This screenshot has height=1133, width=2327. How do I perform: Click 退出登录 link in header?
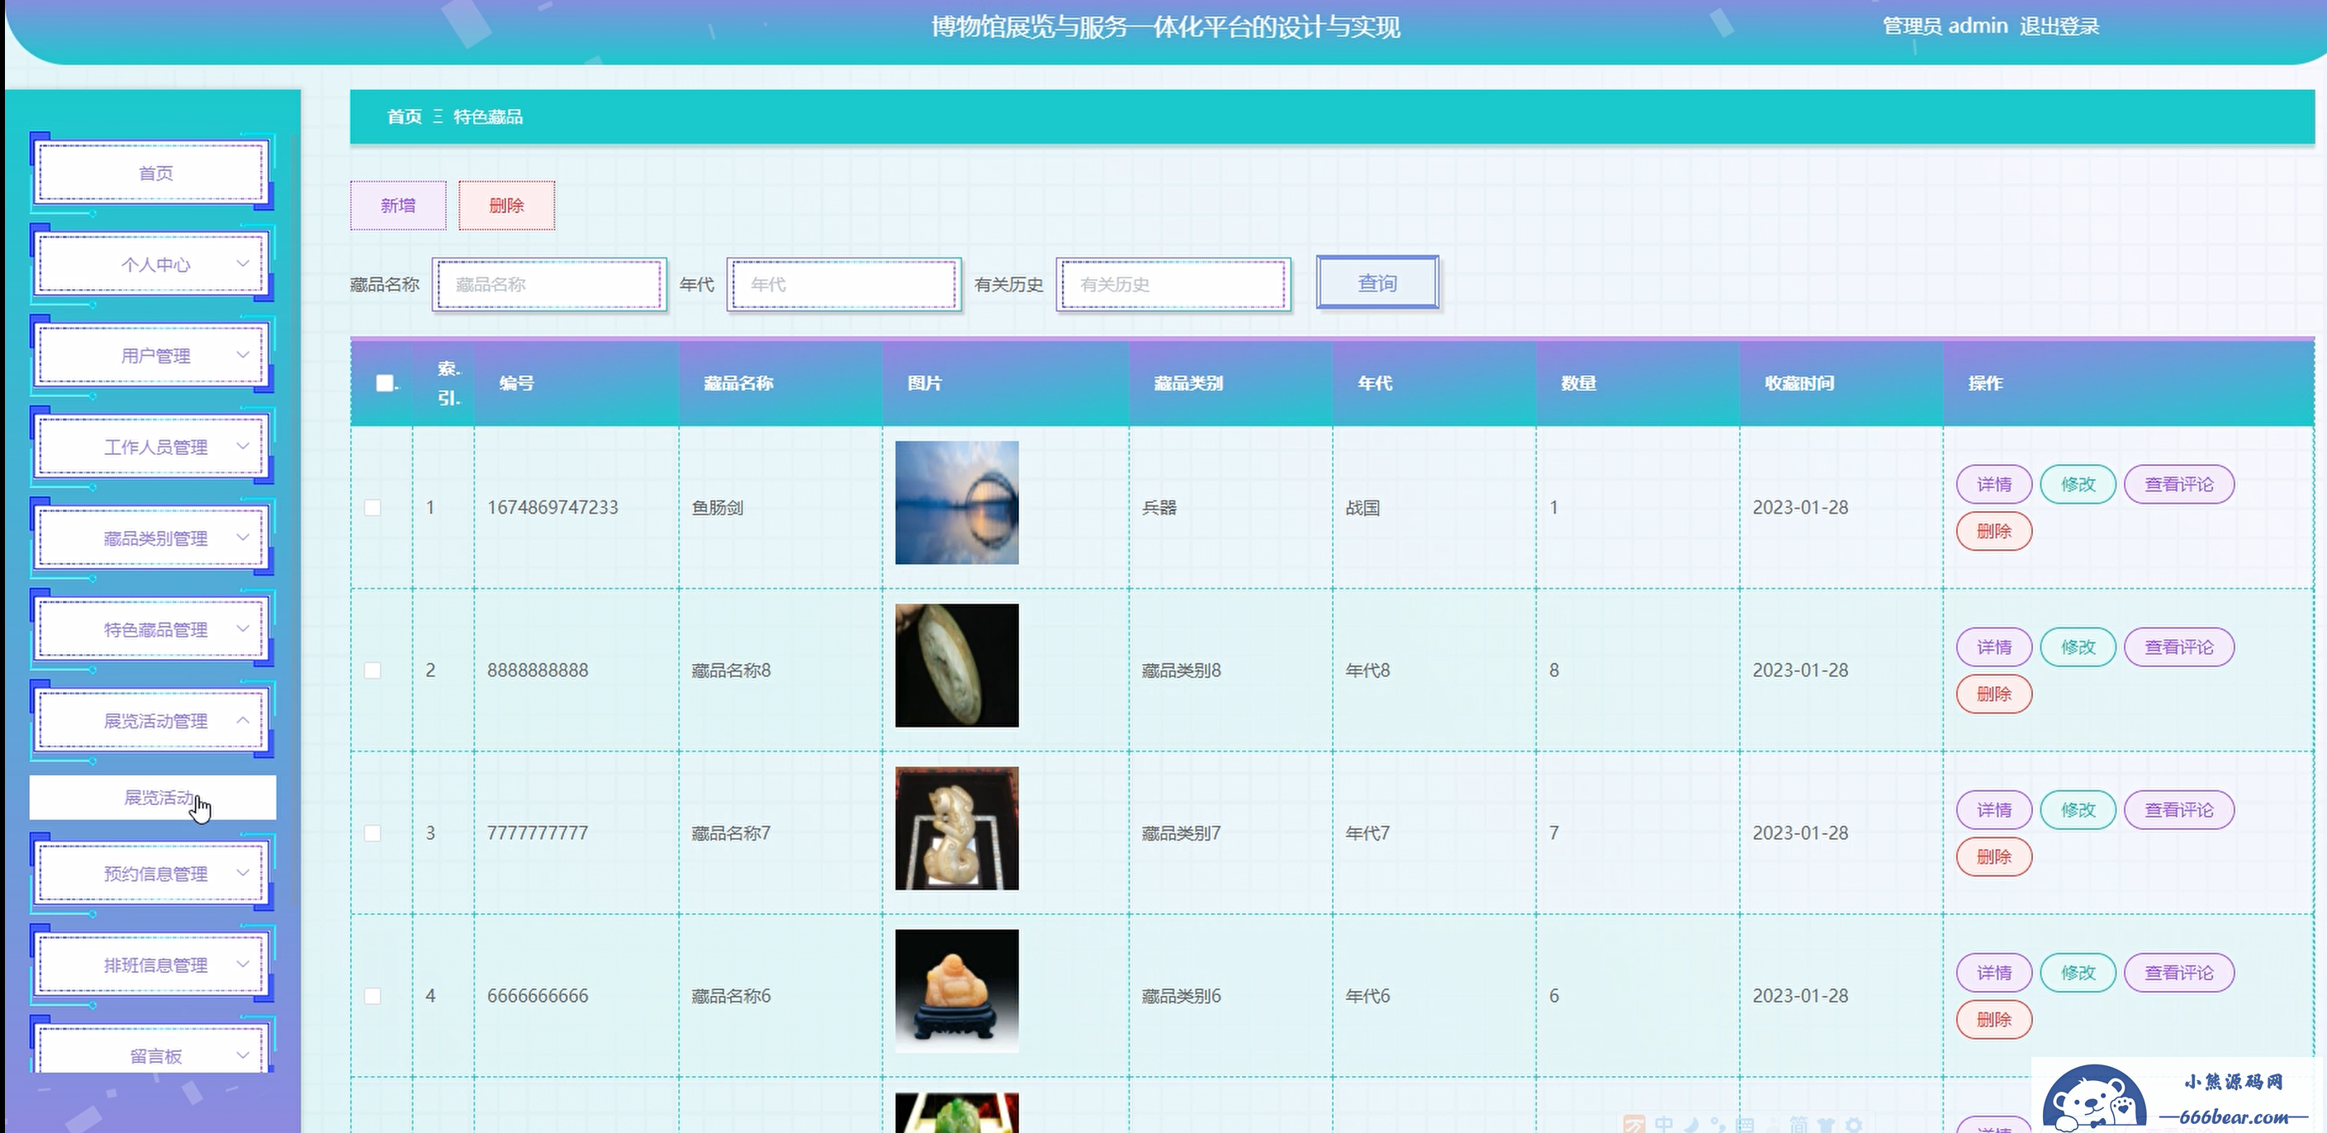click(x=2059, y=26)
